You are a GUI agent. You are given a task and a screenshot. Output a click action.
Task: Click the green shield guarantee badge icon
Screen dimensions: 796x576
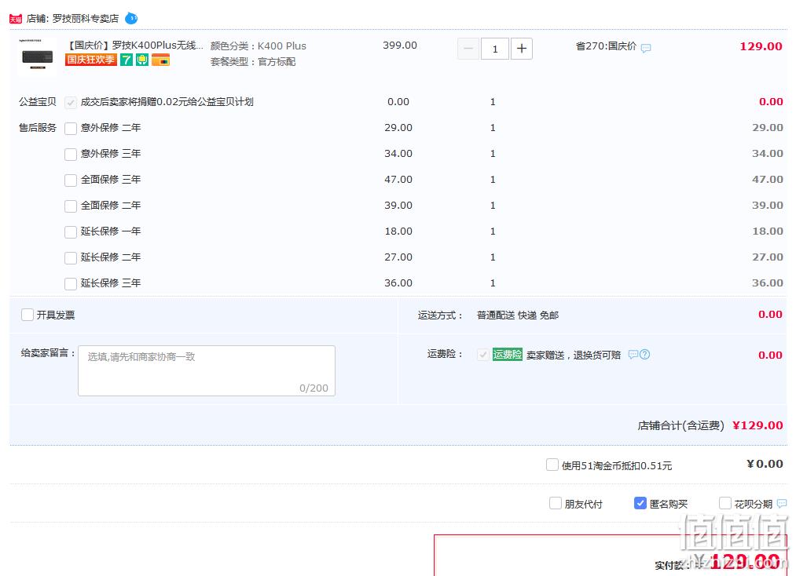click(x=142, y=60)
